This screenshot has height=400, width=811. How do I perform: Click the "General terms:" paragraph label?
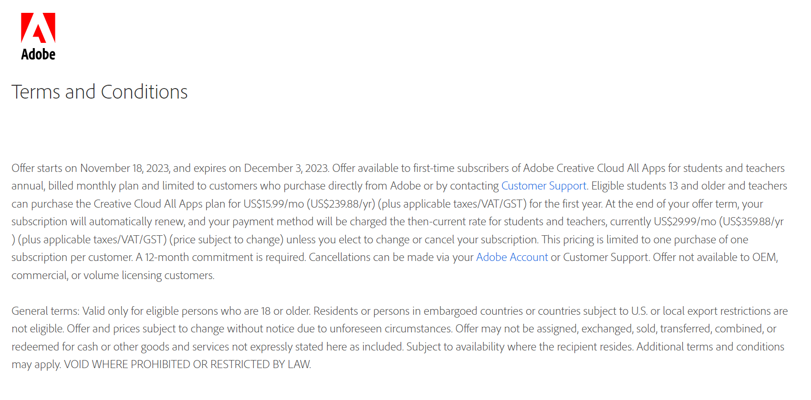[45, 311]
